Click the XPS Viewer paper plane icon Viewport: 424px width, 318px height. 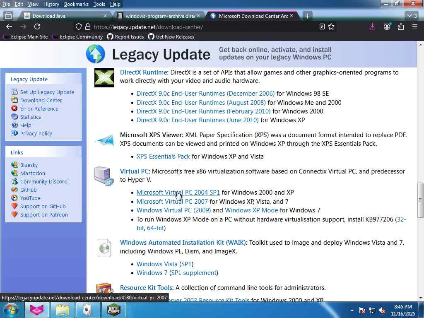coord(104,140)
